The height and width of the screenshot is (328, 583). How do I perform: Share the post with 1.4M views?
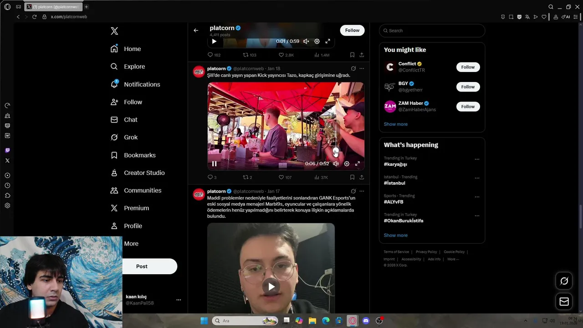click(x=362, y=55)
